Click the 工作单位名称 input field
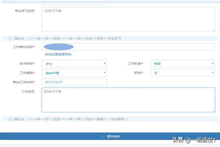The image size is (220, 147). click(x=128, y=47)
